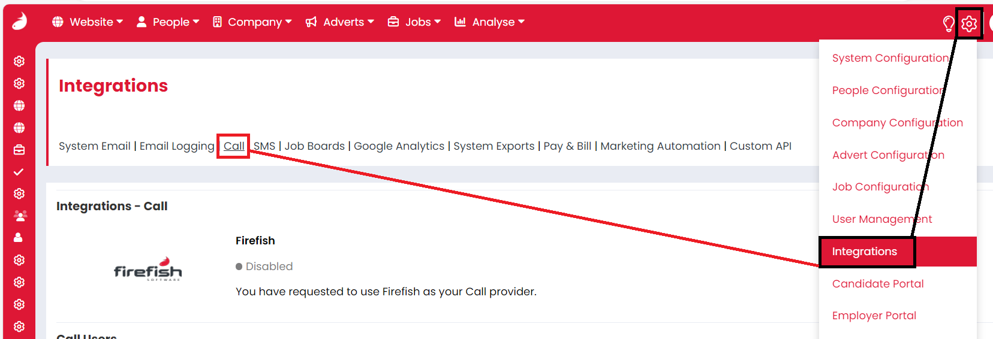Choose System Configuration from settings menu
The image size is (993, 339).
coord(898,58)
